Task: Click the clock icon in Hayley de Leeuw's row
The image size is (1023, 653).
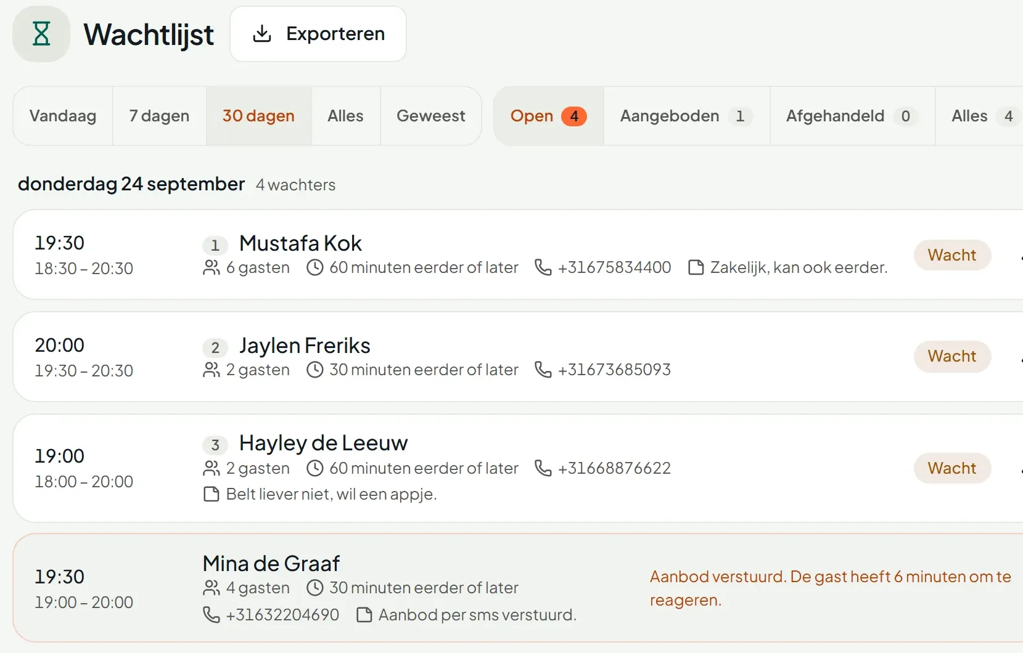Action: [315, 468]
